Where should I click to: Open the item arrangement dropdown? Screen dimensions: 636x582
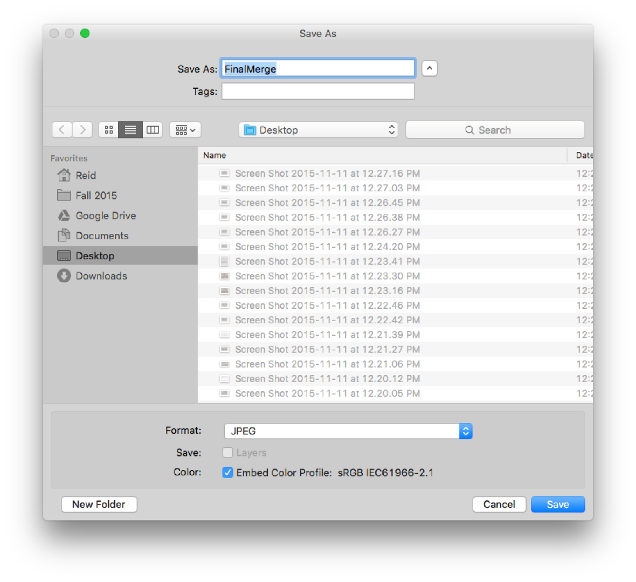coord(185,130)
